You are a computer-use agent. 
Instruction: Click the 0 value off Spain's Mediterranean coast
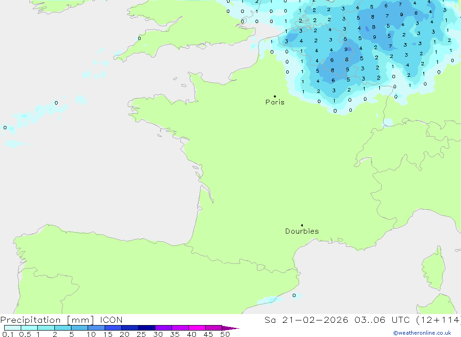click(294, 295)
